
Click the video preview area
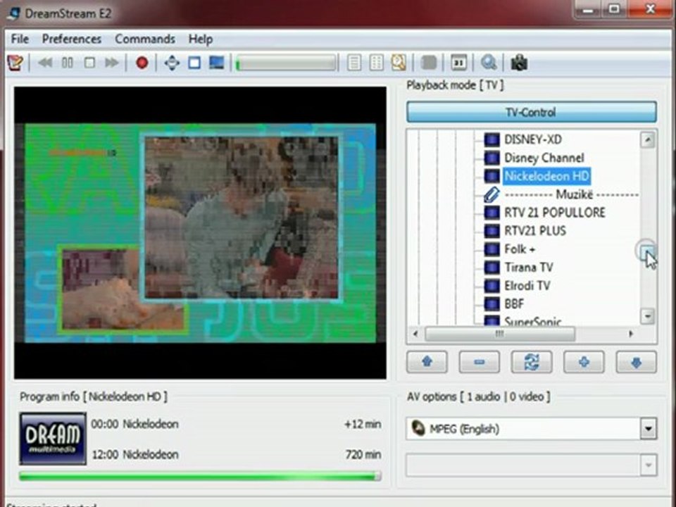click(200, 233)
